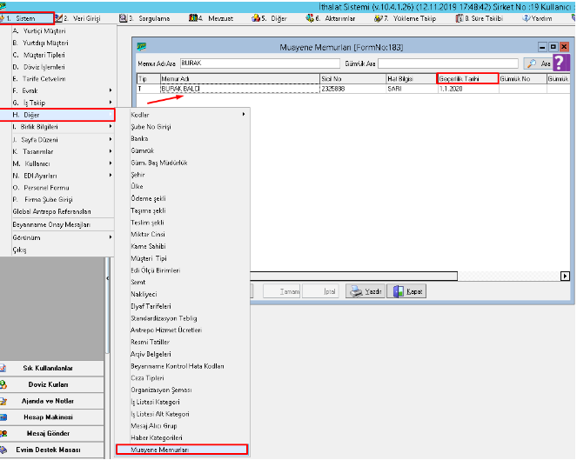Collapse the left sidebar using splitter arrow
577x460 pixels.
pyautogui.click(x=108, y=278)
